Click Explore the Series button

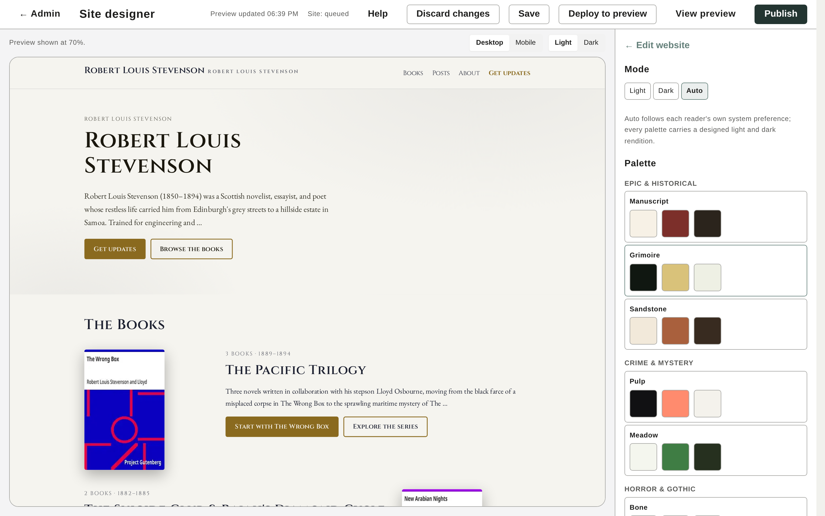385,427
